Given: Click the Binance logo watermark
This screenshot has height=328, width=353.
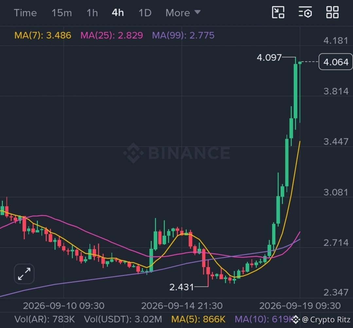Looking at the screenshot, I should coord(177,153).
